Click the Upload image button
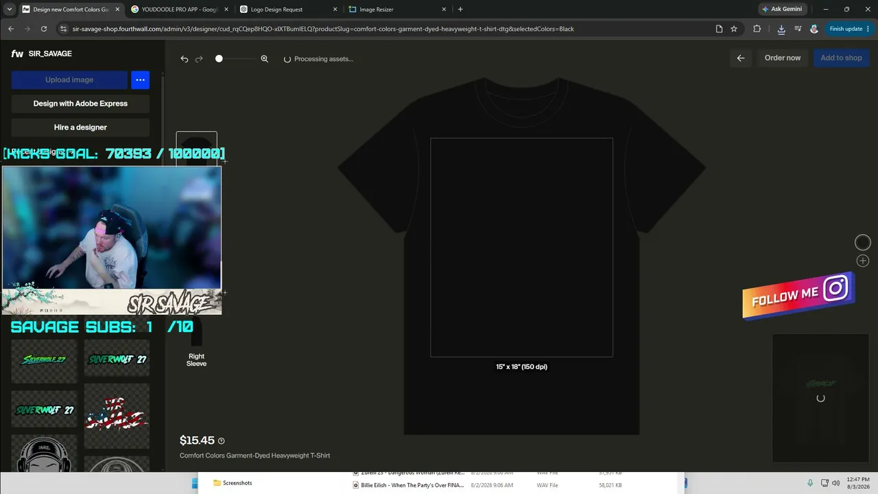 [x=69, y=80]
